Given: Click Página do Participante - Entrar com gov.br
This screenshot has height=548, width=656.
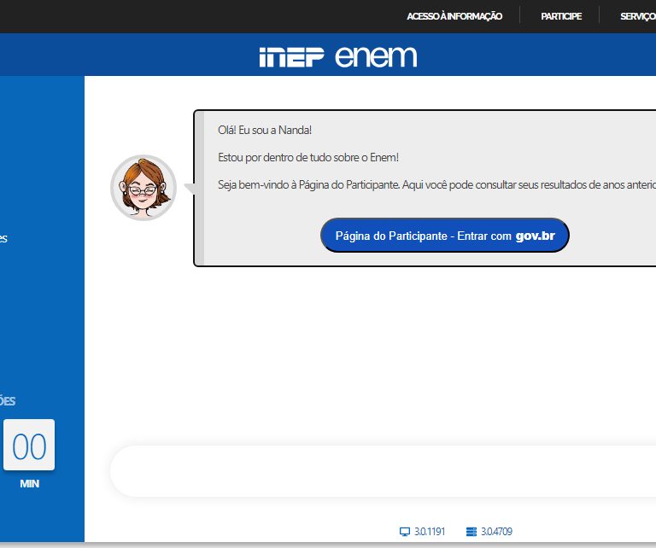Looking at the screenshot, I should tap(445, 236).
